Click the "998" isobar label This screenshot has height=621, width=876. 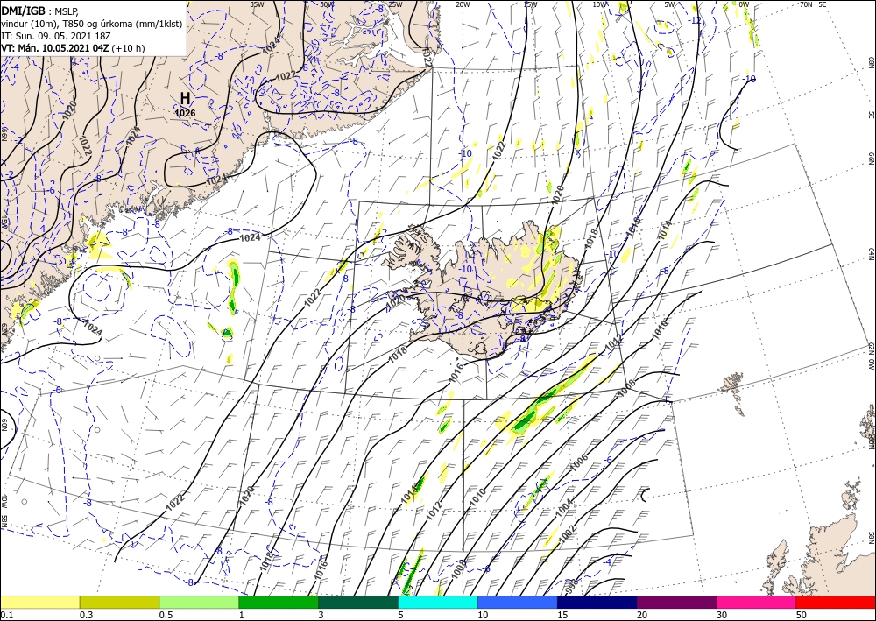pyautogui.click(x=571, y=585)
